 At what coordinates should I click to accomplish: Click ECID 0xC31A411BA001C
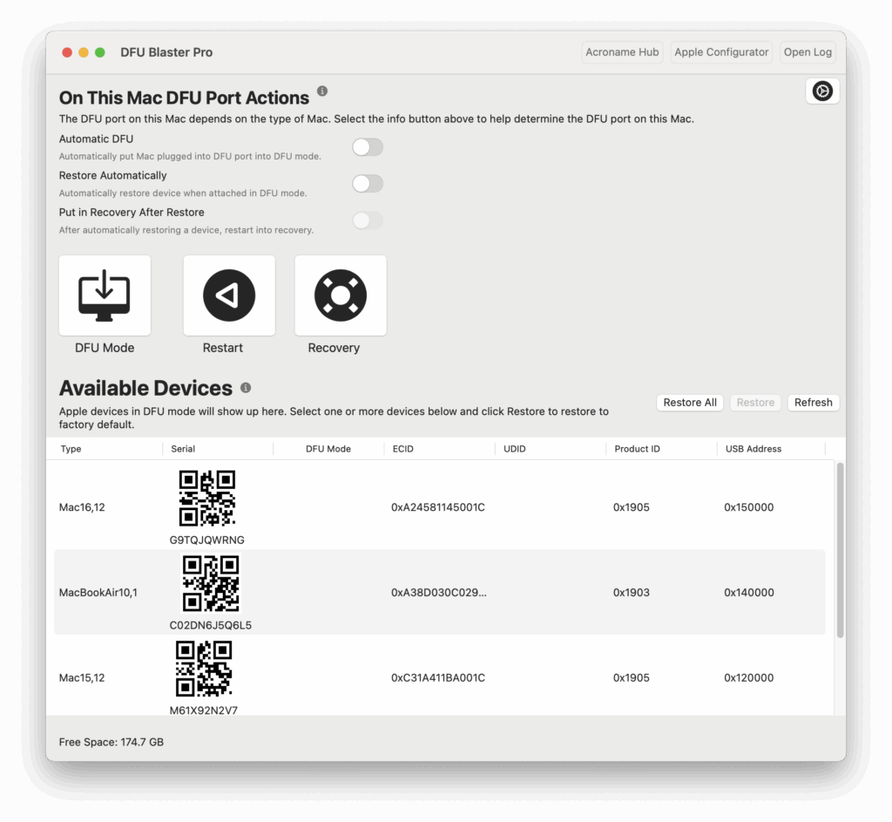tap(438, 678)
